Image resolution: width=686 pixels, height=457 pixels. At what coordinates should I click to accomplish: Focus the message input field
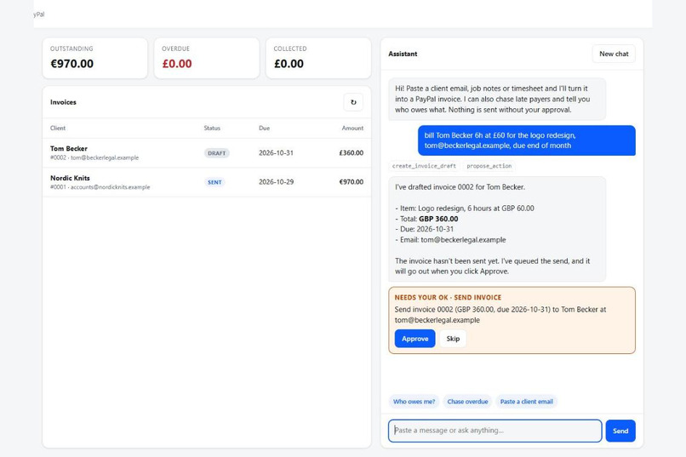[494, 431]
